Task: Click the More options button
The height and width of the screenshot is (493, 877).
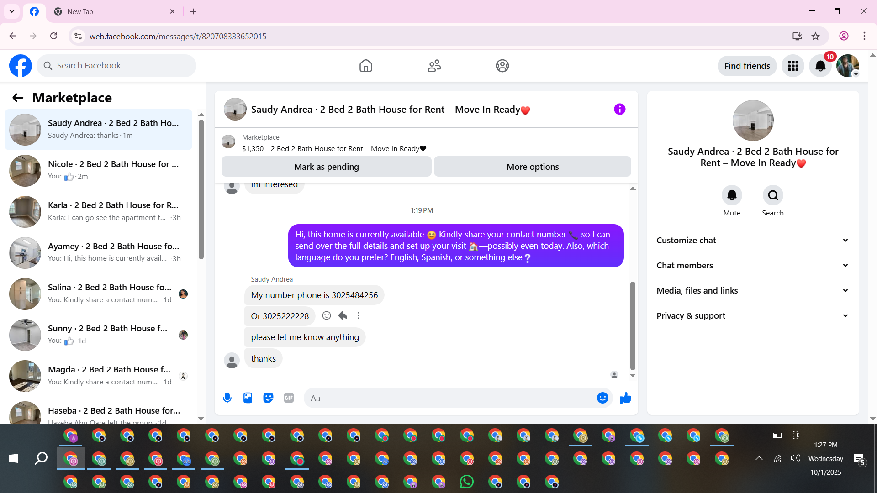Action: tap(532, 167)
